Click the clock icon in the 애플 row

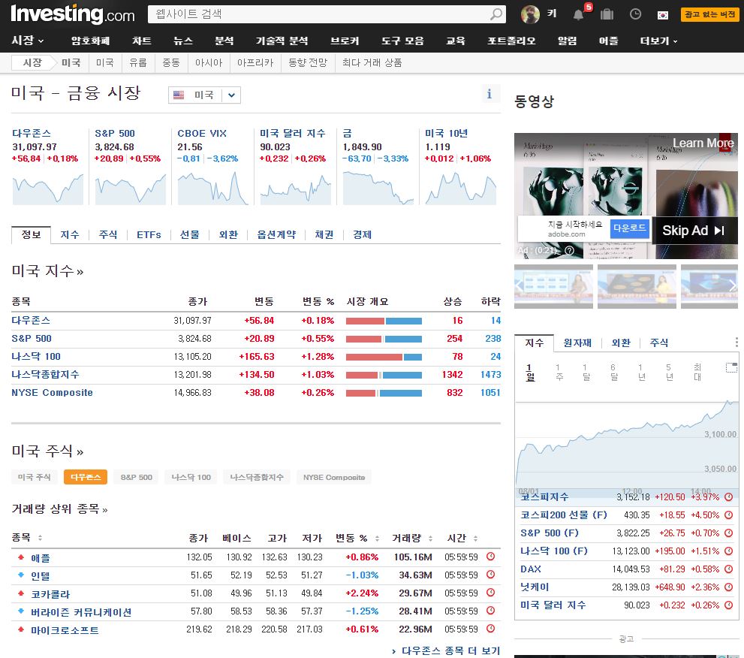(491, 557)
